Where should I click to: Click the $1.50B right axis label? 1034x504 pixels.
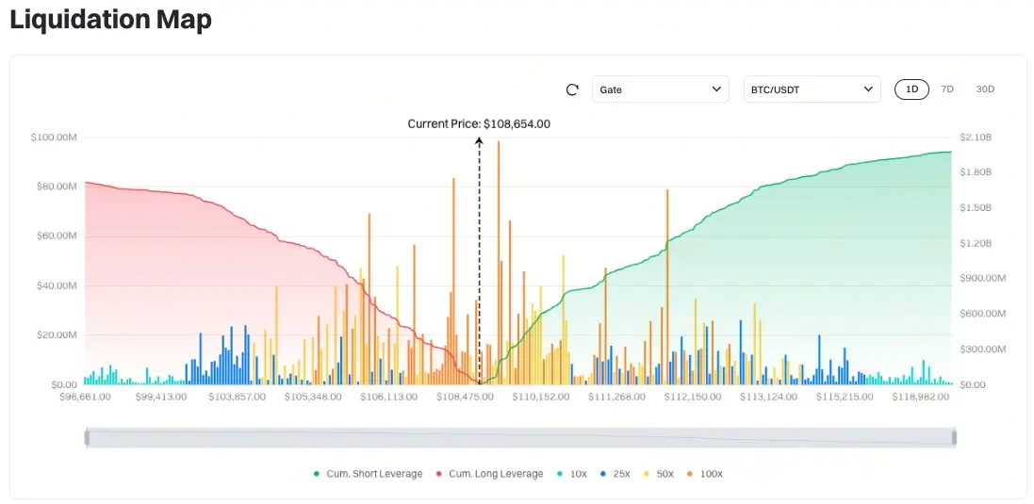click(976, 207)
